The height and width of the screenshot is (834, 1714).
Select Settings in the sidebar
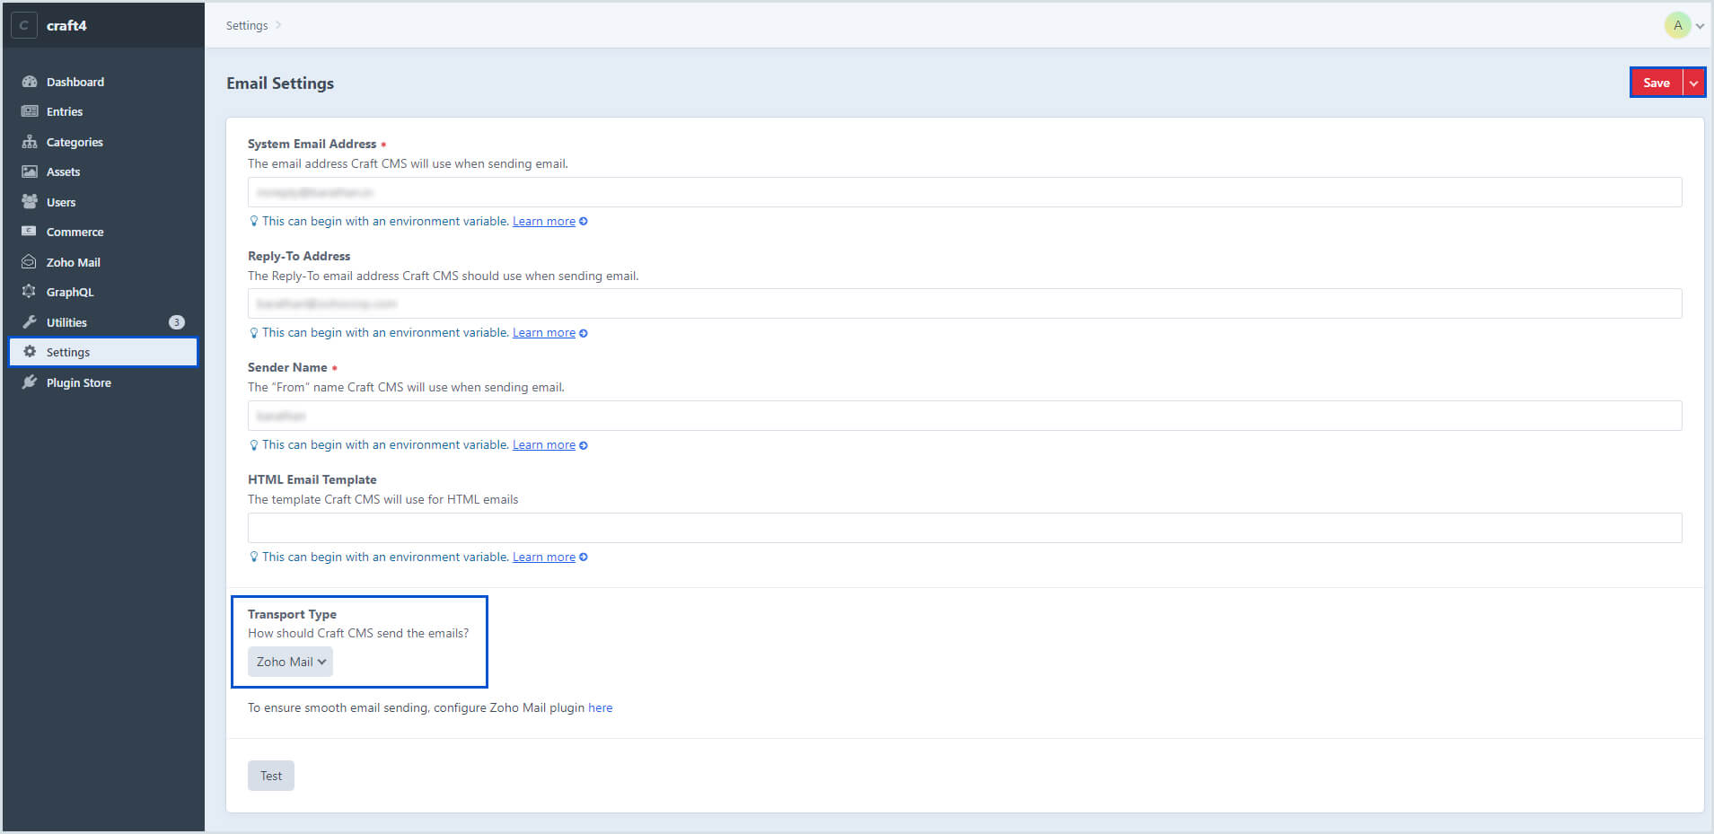click(103, 352)
